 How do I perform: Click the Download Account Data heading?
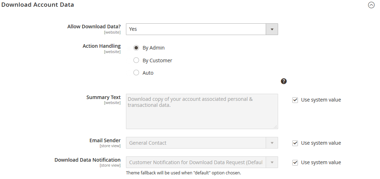38,5
